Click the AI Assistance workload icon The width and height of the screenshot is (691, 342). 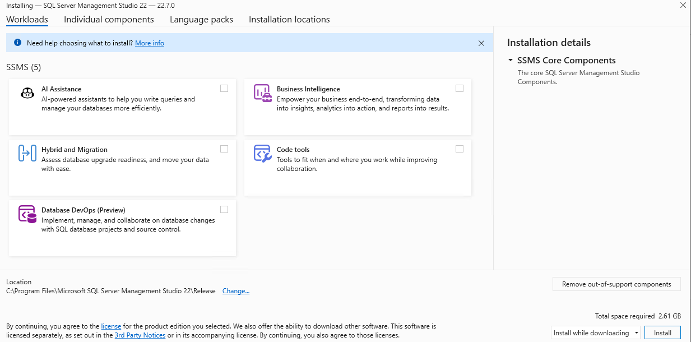pyautogui.click(x=27, y=93)
